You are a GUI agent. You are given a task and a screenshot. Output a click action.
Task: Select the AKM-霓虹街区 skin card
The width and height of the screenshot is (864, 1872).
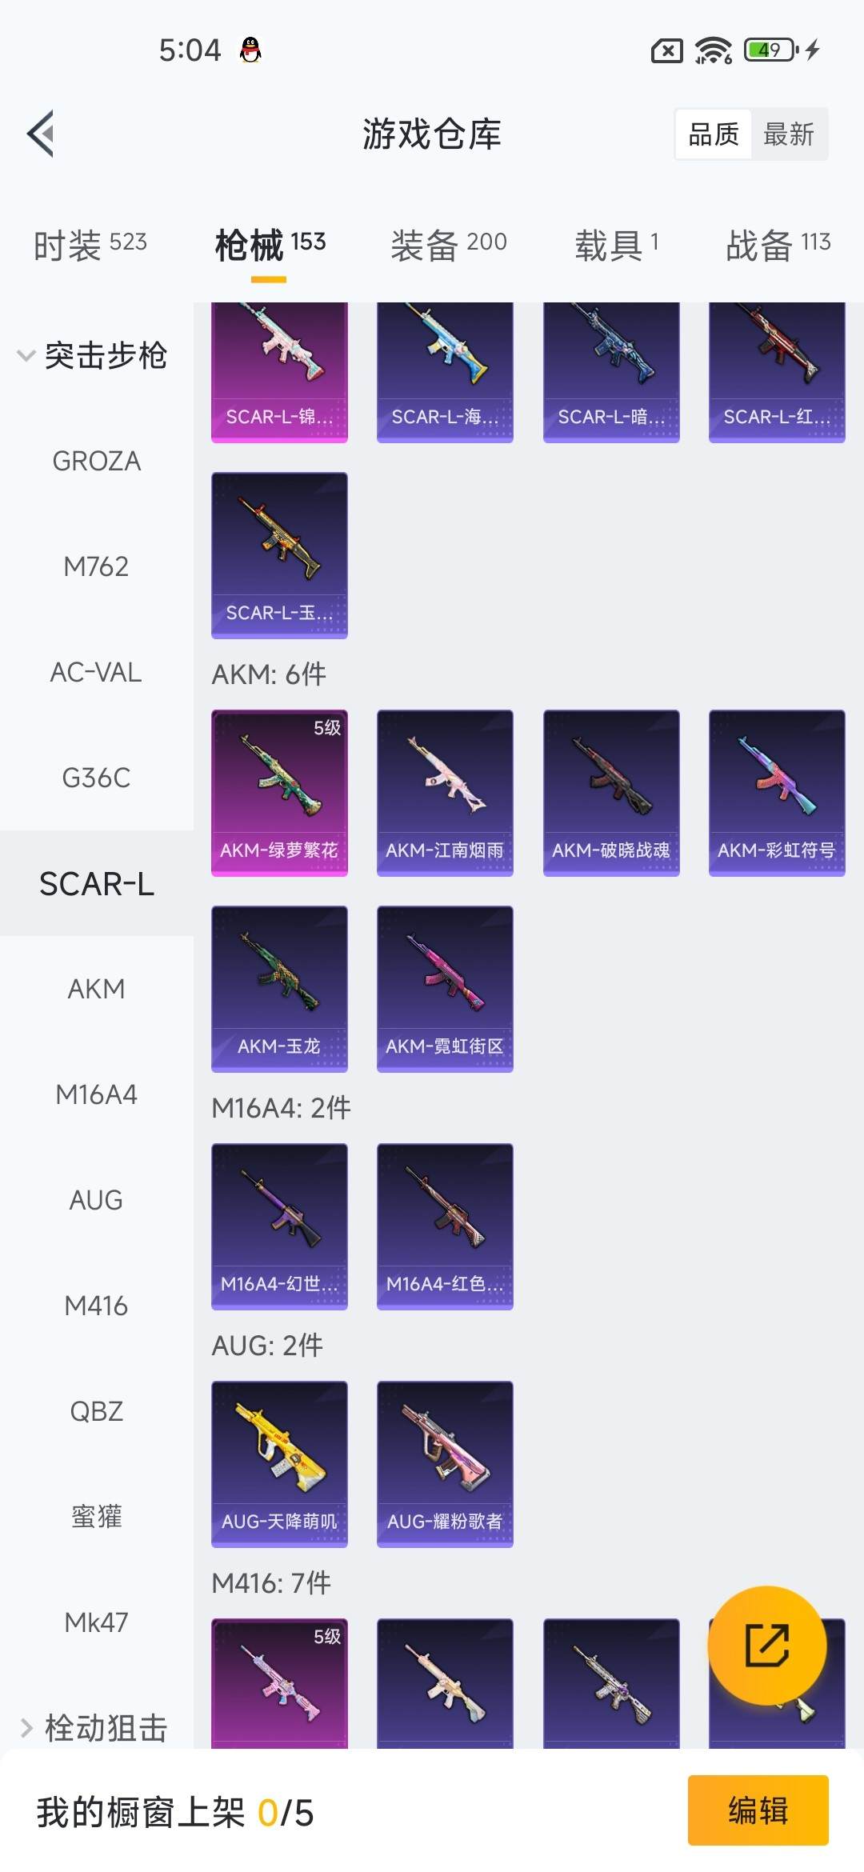[445, 989]
